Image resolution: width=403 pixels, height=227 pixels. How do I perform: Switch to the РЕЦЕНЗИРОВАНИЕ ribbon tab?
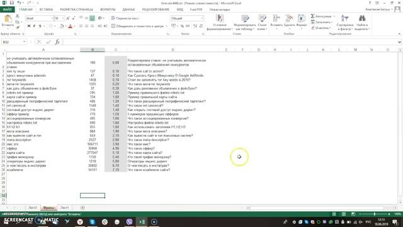pyautogui.click(x=156, y=9)
